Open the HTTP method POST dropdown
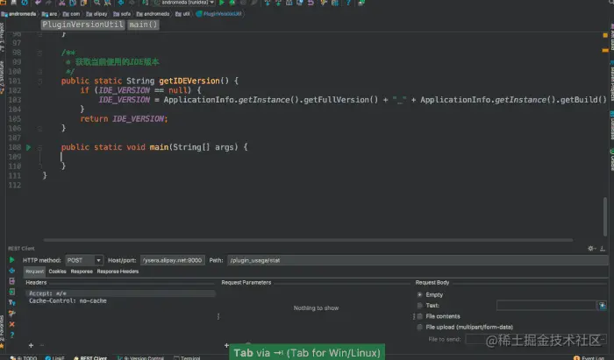Screen dimensions: 614x360 point(84,260)
